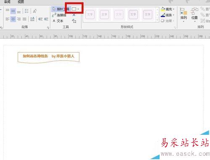
Task: Select the Rectangle shape tool
Action: 74,9
